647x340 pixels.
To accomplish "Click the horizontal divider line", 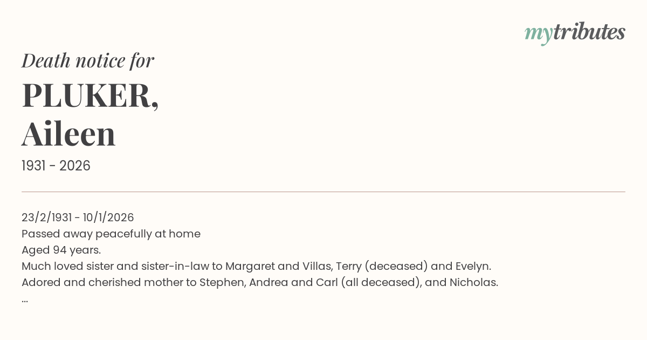I will coord(323,192).
